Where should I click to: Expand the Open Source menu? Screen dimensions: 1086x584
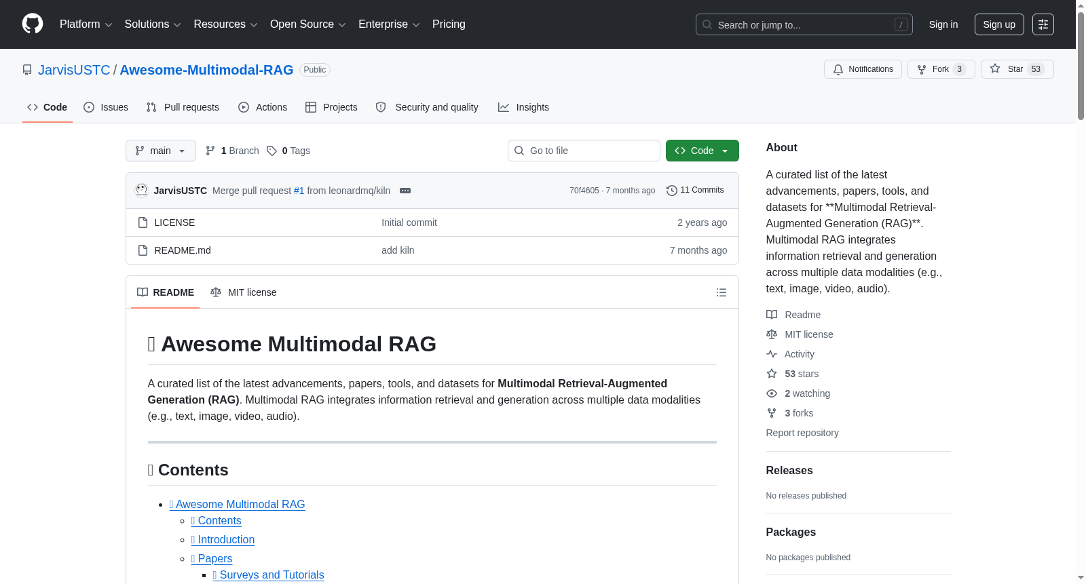pyautogui.click(x=308, y=24)
